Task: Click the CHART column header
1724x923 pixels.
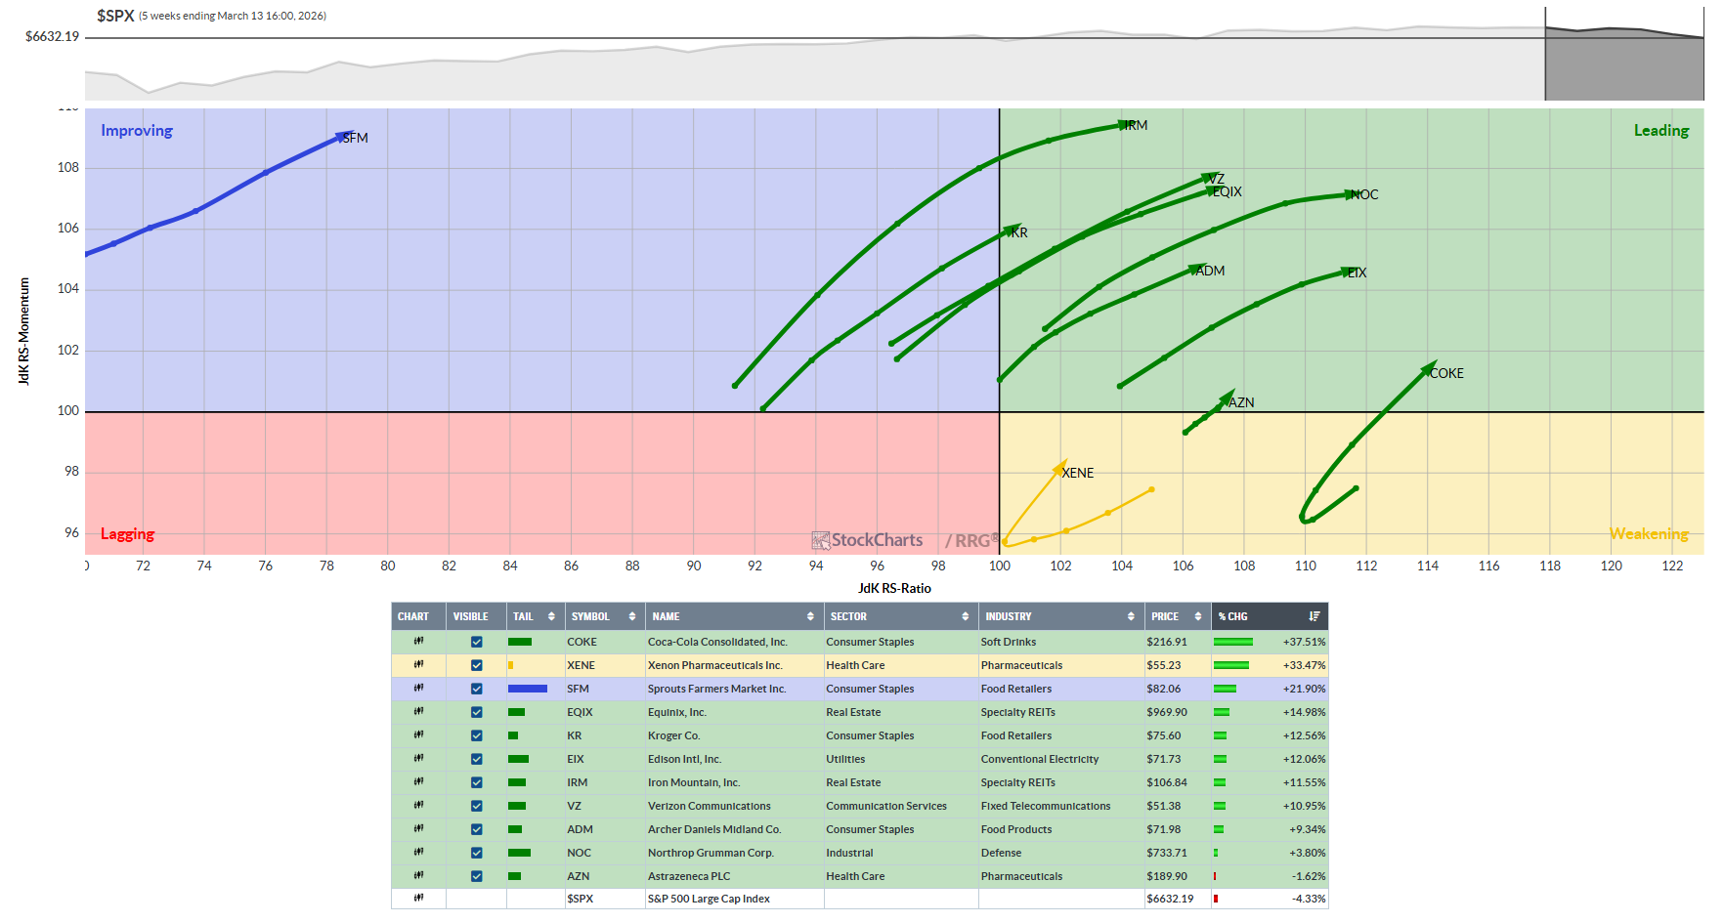Action: click(x=418, y=616)
